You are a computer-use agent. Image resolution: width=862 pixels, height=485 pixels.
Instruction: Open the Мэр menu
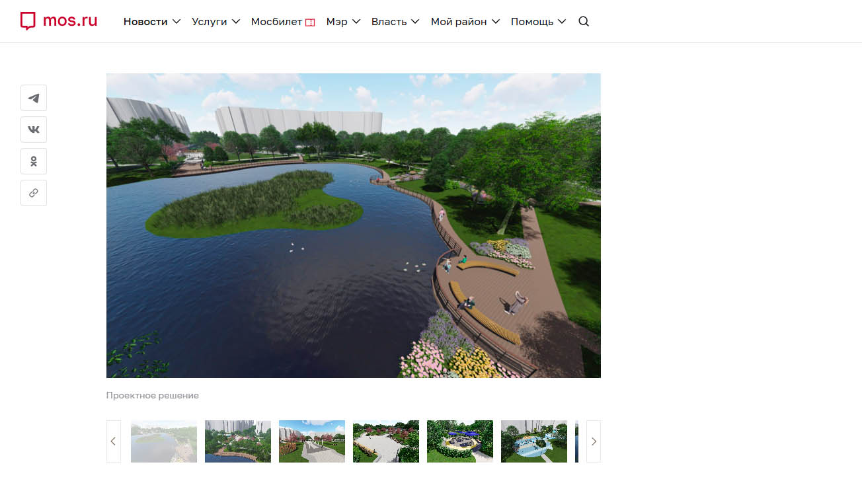[x=343, y=21]
